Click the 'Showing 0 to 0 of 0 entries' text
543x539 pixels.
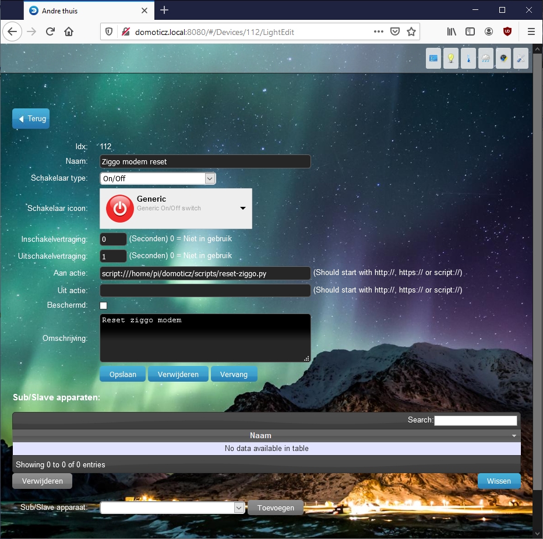[60, 464]
